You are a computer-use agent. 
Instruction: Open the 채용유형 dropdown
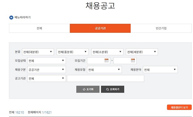click(104, 69)
